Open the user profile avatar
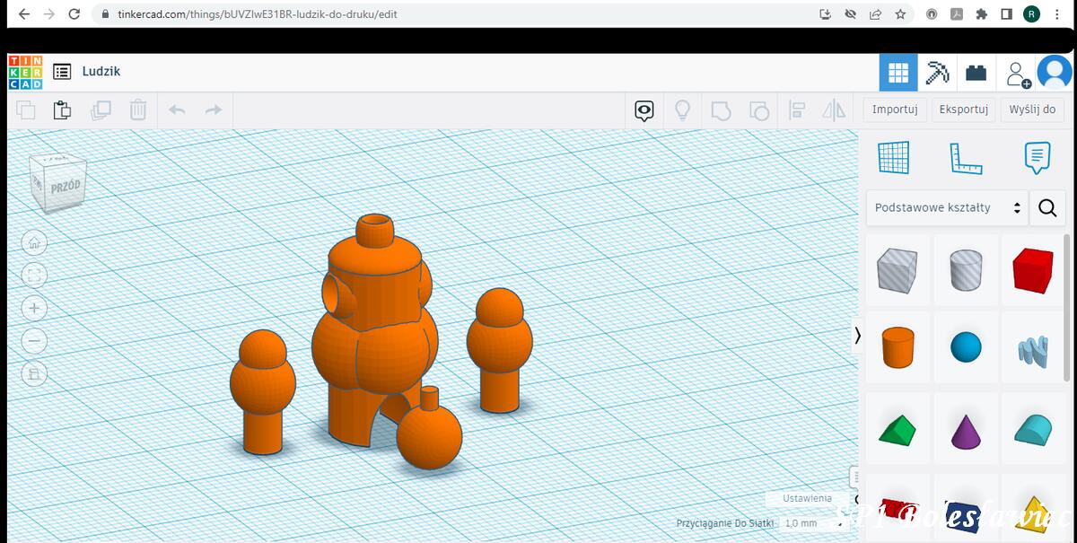This screenshot has width=1077, height=543. point(1055,73)
